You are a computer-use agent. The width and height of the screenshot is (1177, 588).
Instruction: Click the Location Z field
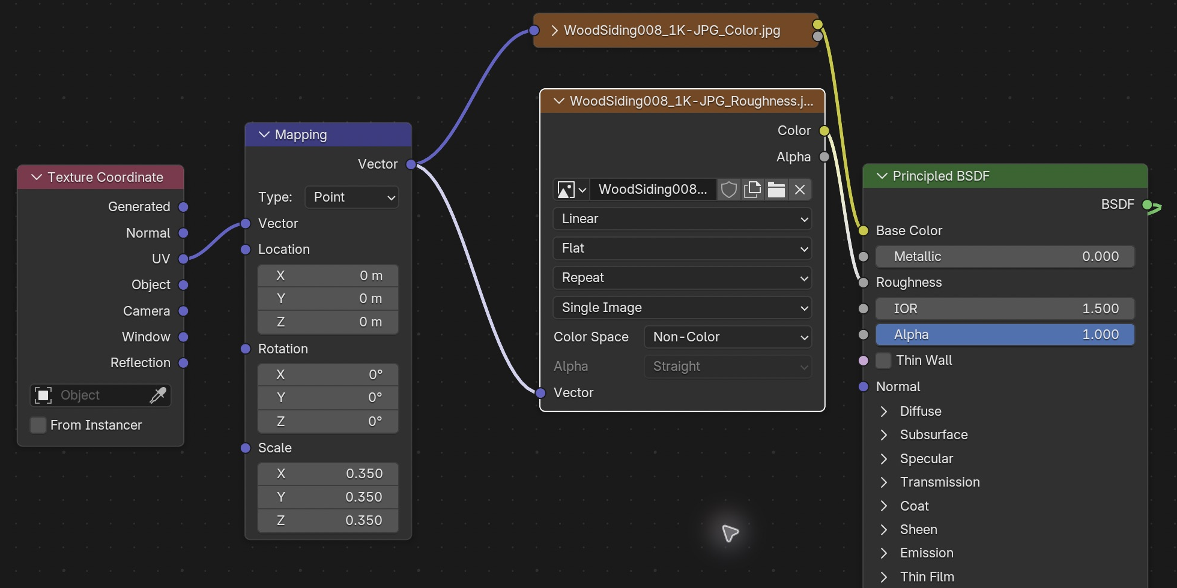pyautogui.click(x=328, y=322)
